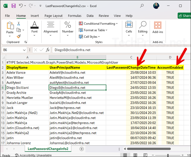191x157 pixels.
Task: Click cell AdeleV@cloudinfra.net
Action: (x=77, y=73)
